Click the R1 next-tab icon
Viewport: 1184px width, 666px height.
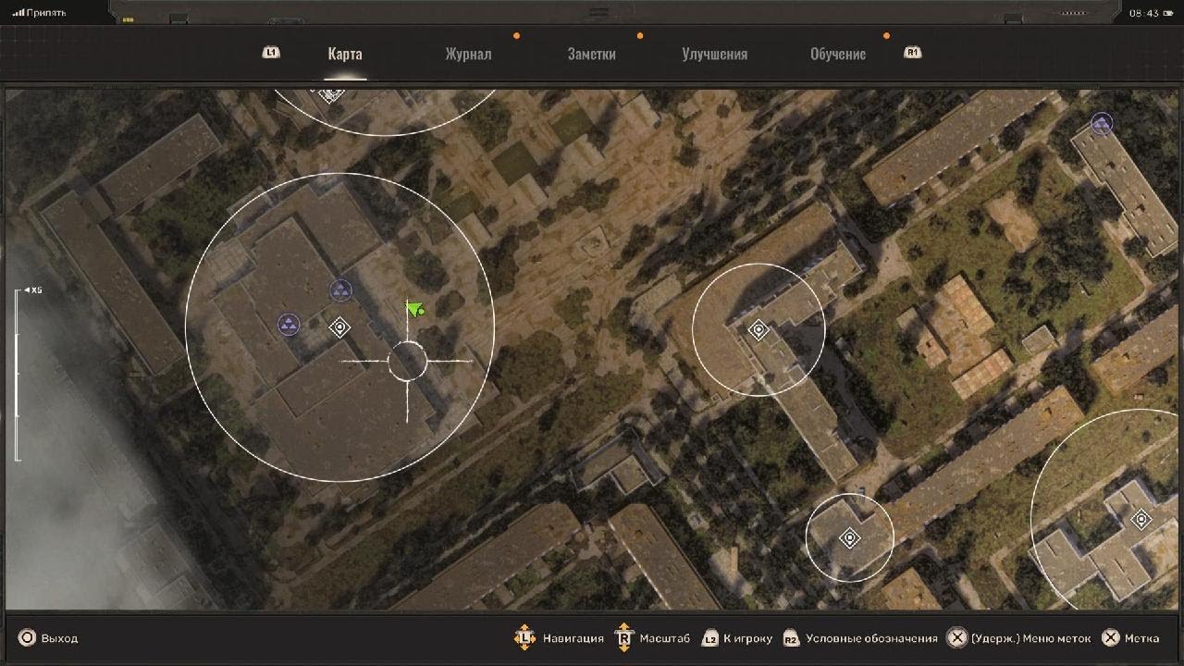[x=912, y=53]
